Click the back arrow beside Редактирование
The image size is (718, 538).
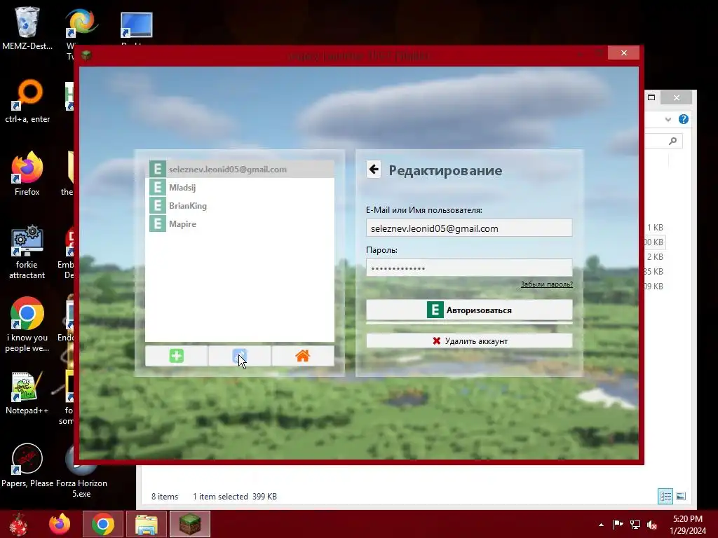point(374,170)
